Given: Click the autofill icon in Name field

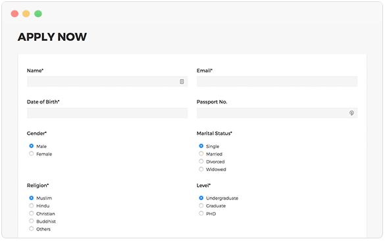Looking at the screenshot, I should point(182,82).
